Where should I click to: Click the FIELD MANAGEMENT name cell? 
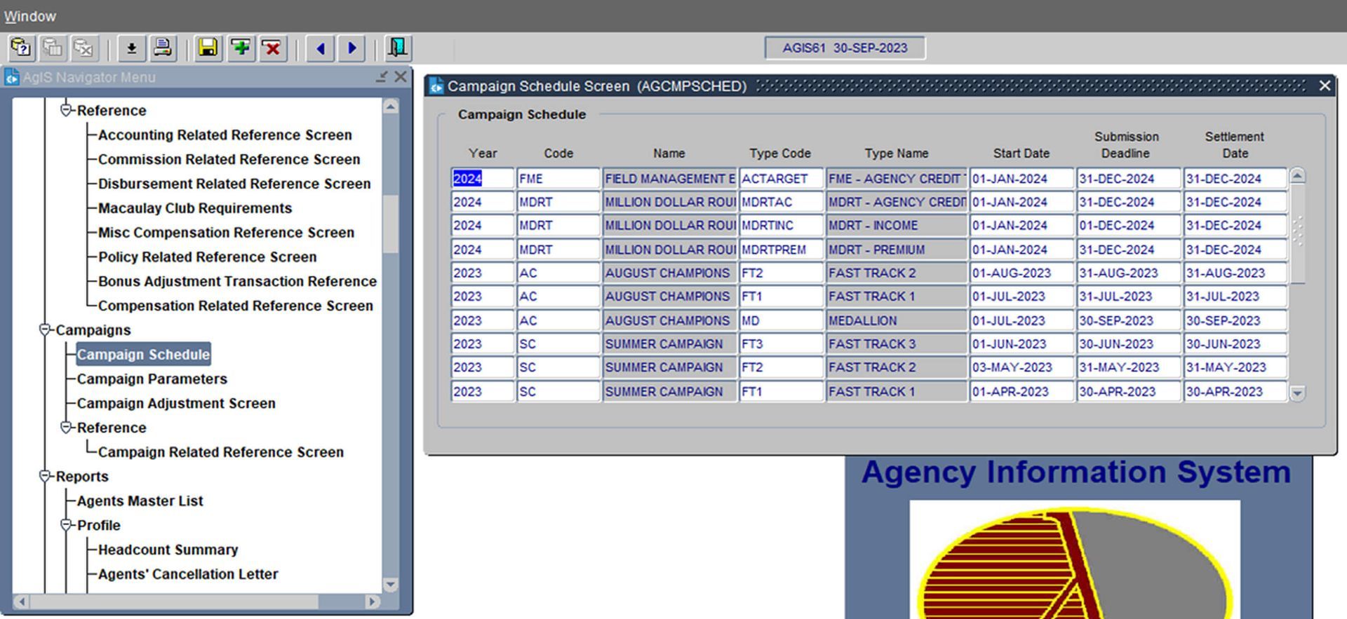(x=669, y=179)
